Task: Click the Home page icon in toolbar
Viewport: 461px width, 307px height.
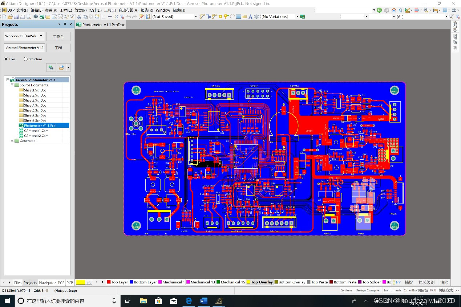Action: pyautogui.click(x=394, y=10)
